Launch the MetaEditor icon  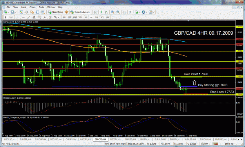(x=66, y=12)
